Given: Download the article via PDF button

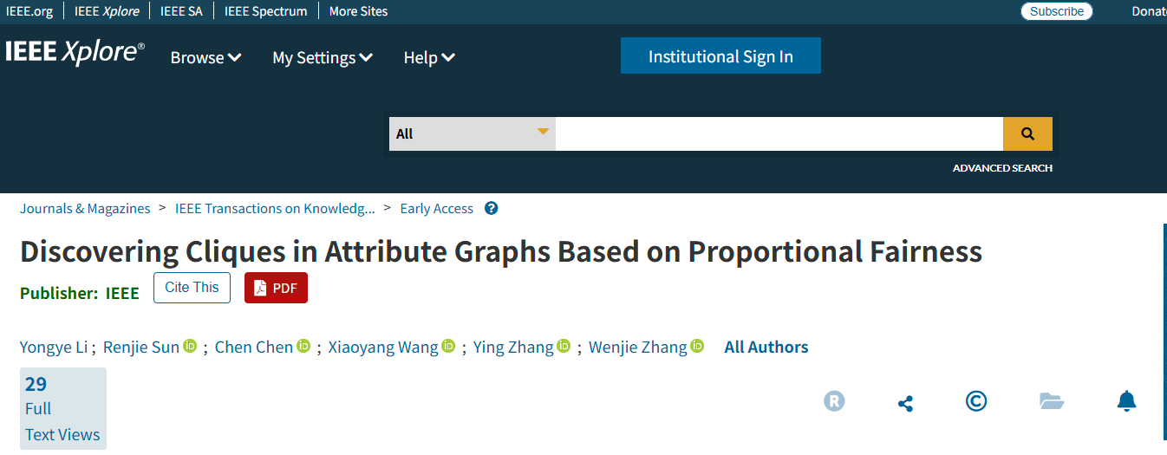Looking at the screenshot, I should pyautogui.click(x=276, y=288).
